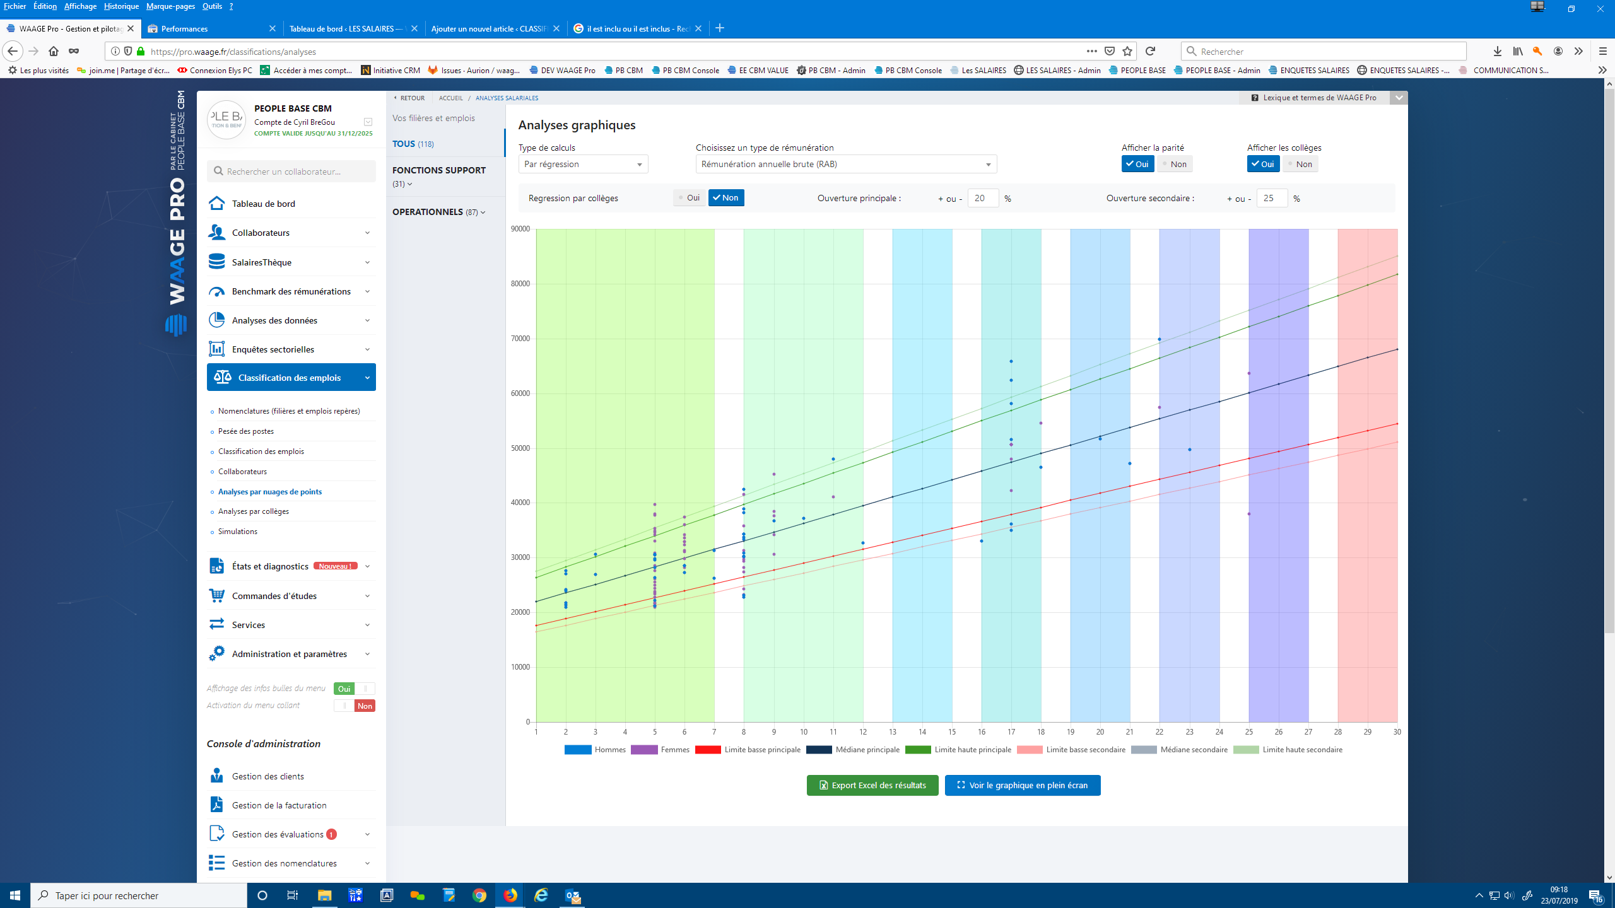1615x908 pixels.
Task: Set Afficher les collèges to Non
Action: 1300,164
